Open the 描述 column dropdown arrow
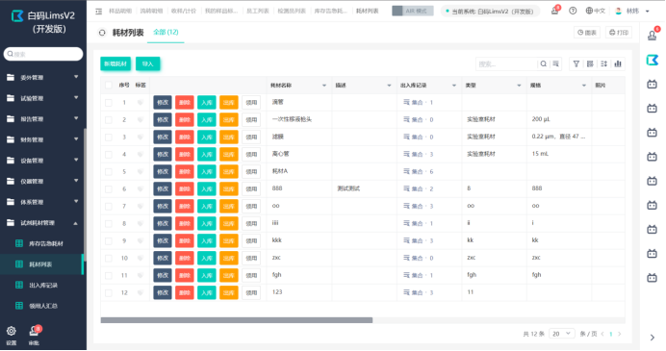 389,86
